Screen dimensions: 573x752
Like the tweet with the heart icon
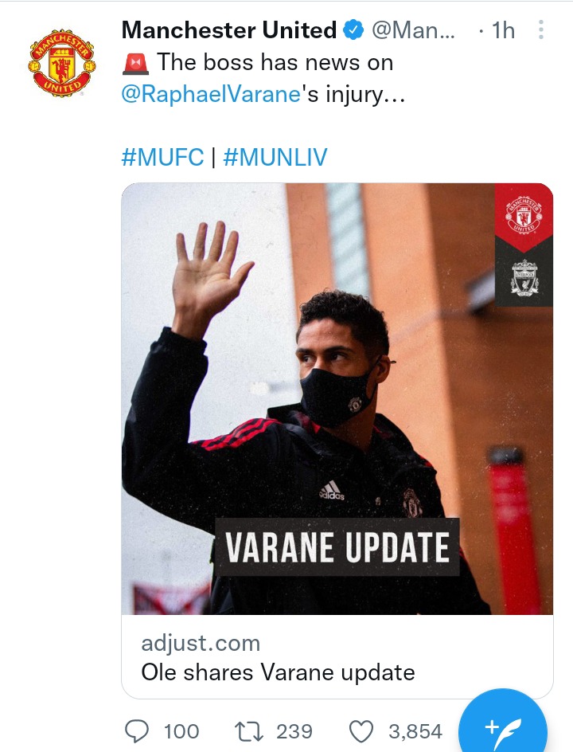click(x=361, y=731)
